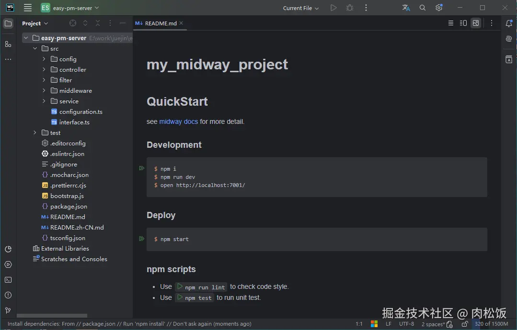Open the main hamburger menu
Screen dimensions: 517x330
[x=28, y=8]
